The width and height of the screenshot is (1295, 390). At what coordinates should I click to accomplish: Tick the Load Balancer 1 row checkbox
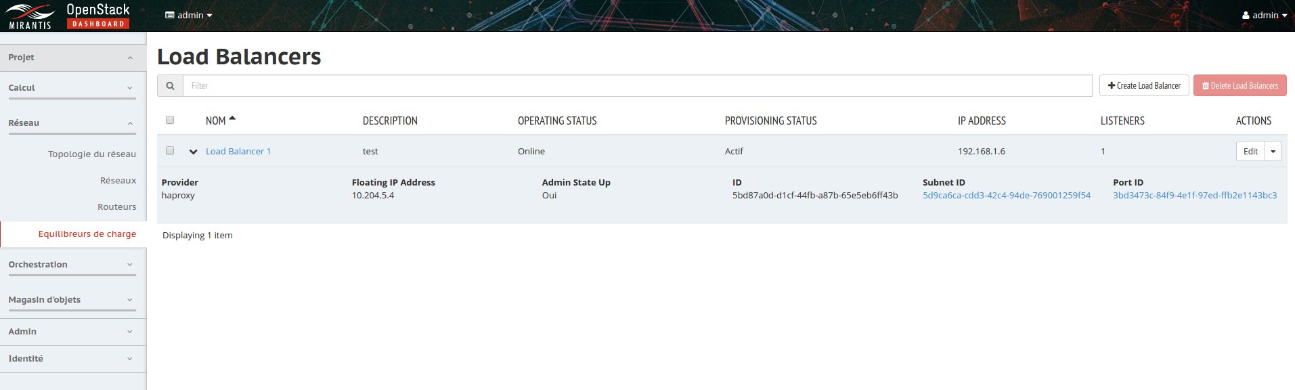(170, 150)
